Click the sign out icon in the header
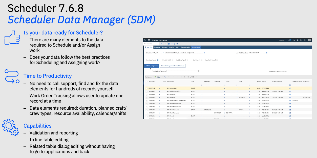The width and height of the screenshot is (317, 158). pos(301,40)
